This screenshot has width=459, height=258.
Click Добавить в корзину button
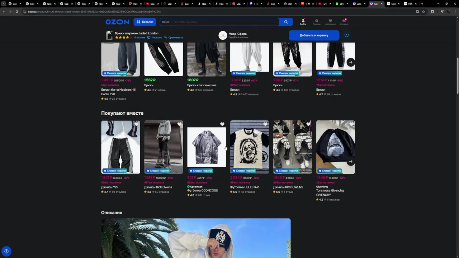click(314, 35)
